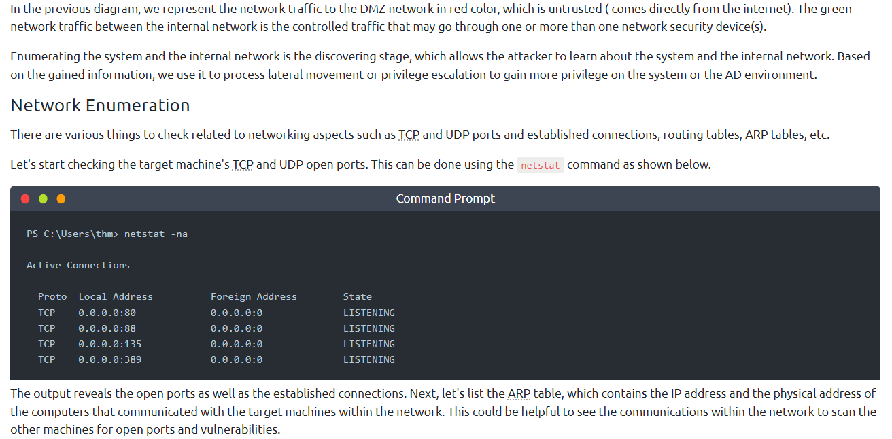Select the local address 0.0.0.0:389

pyautogui.click(x=110, y=359)
